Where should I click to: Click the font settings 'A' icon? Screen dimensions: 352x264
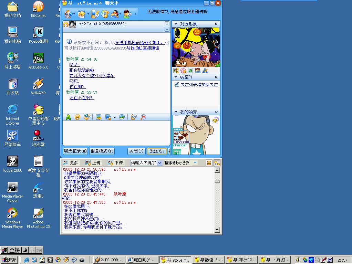pos(68,117)
